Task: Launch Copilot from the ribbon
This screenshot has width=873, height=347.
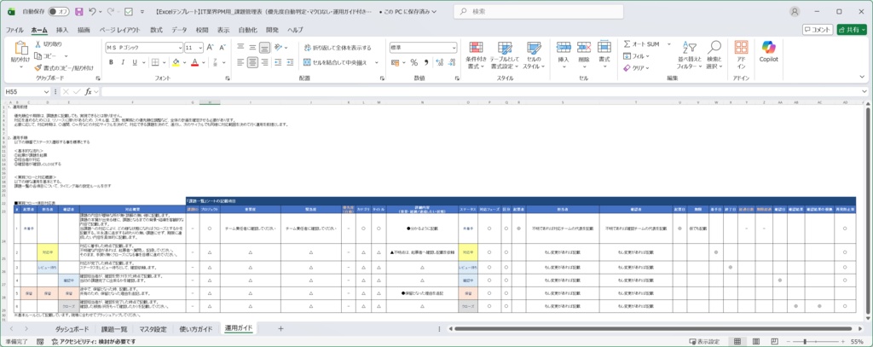Action: coord(768,51)
